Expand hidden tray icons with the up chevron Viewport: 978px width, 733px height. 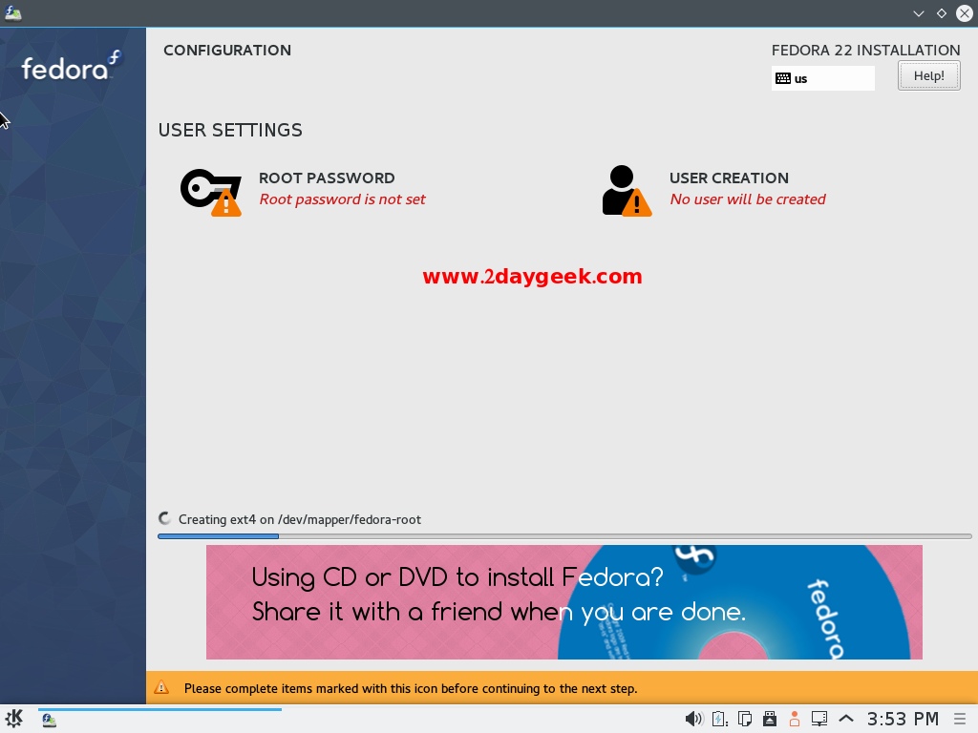coord(844,718)
